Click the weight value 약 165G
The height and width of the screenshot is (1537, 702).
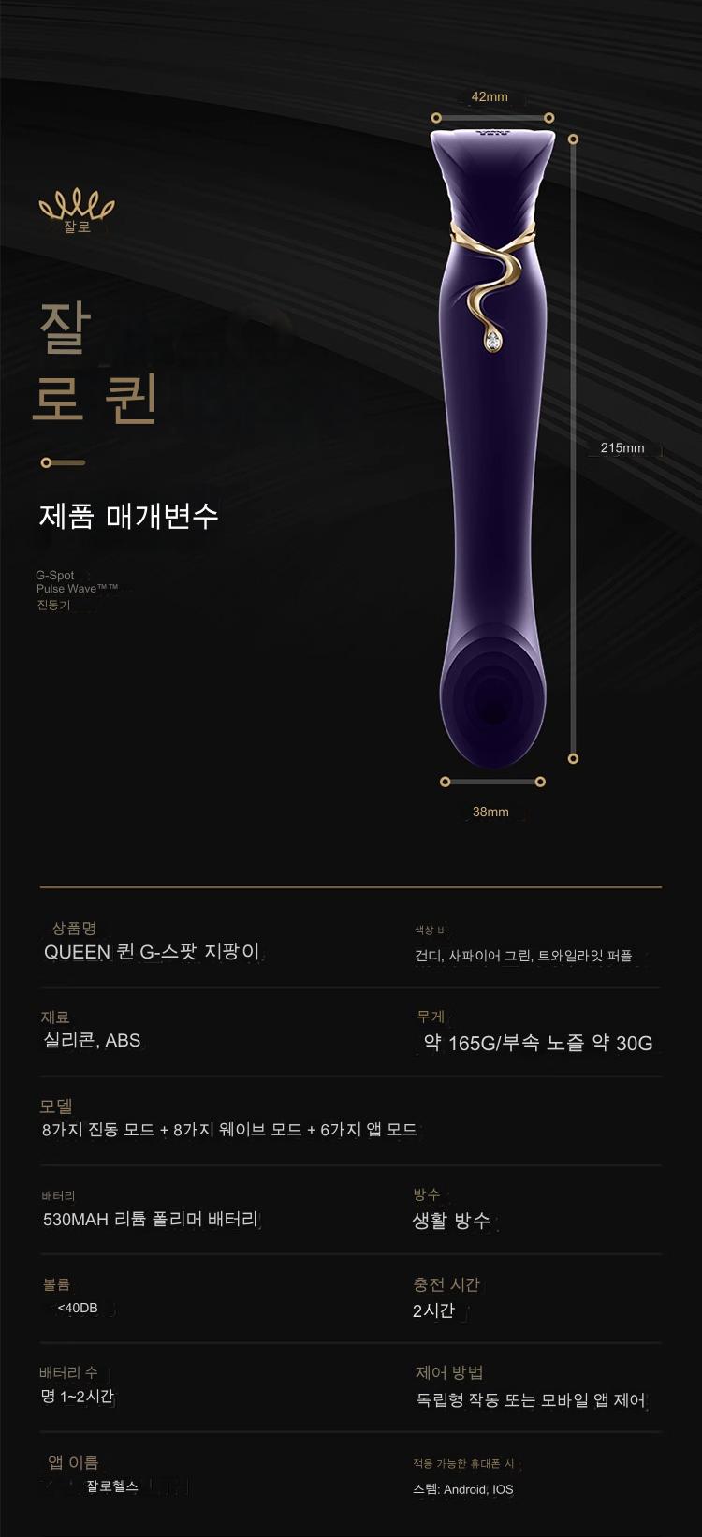pyautogui.click(x=461, y=1043)
